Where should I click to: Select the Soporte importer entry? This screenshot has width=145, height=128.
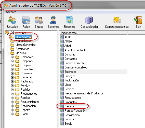point(69,119)
